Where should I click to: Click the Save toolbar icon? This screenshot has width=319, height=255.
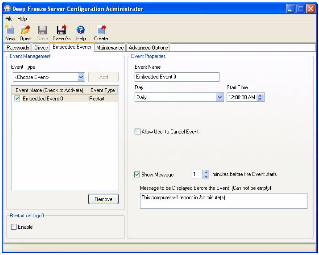coord(42,33)
